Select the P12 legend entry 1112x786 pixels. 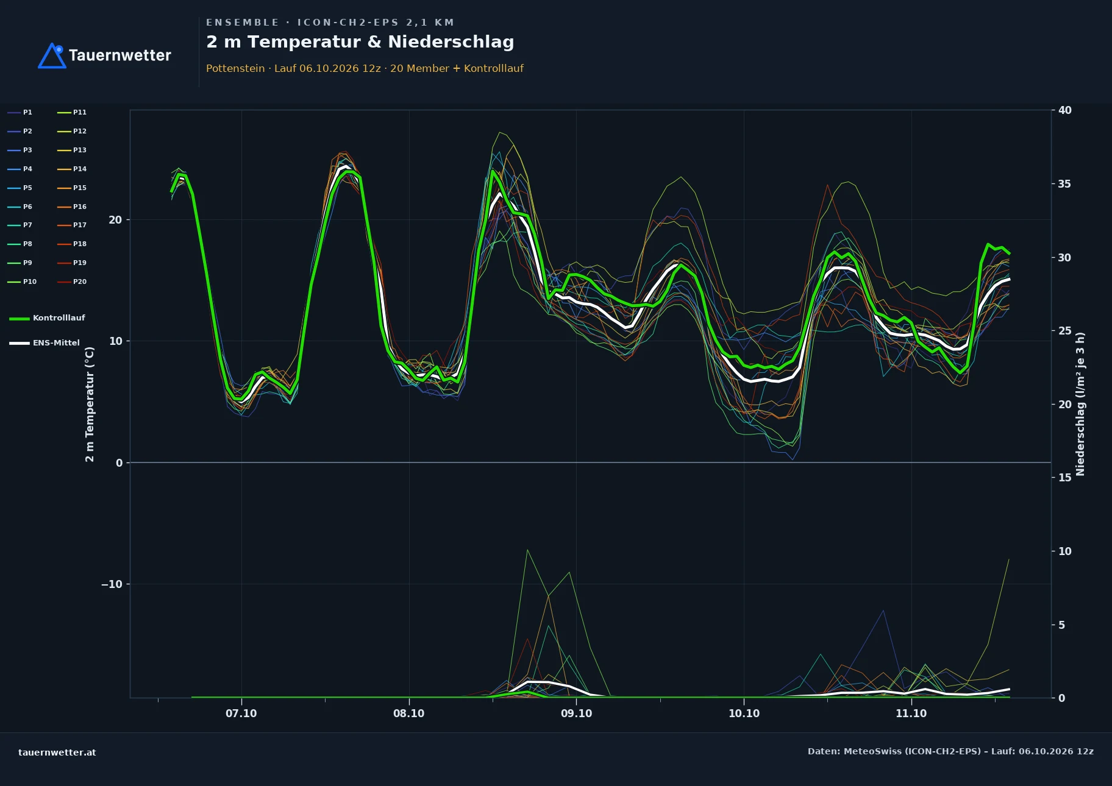click(x=72, y=131)
